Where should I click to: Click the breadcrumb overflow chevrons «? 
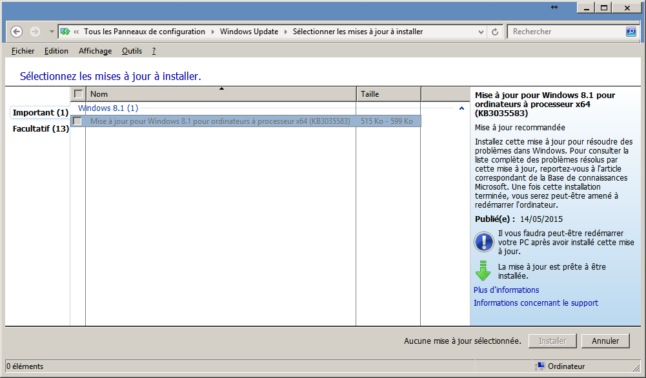(x=76, y=32)
